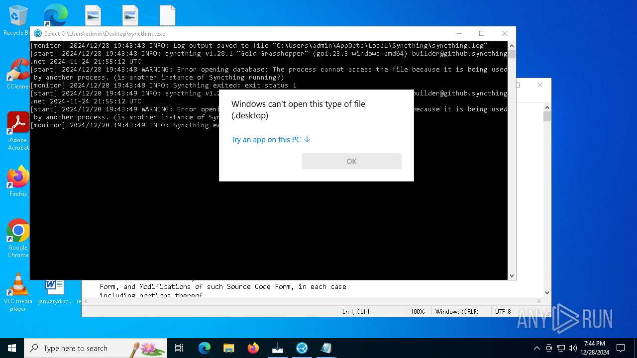This screenshot has width=637, height=358.
Task: Open the januarydisc Word document icon
Action: [x=55, y=292]
